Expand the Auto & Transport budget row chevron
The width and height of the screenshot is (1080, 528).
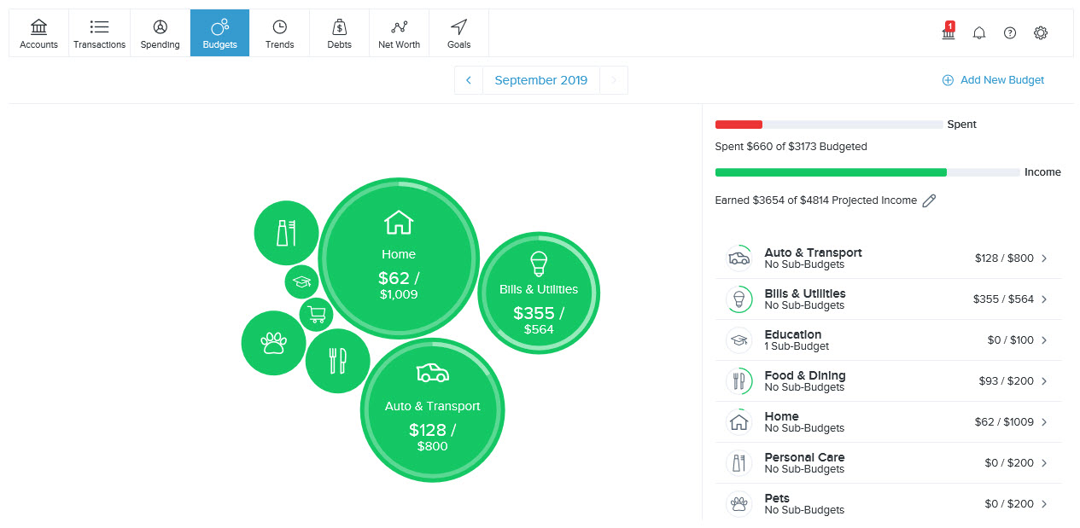1044,258
